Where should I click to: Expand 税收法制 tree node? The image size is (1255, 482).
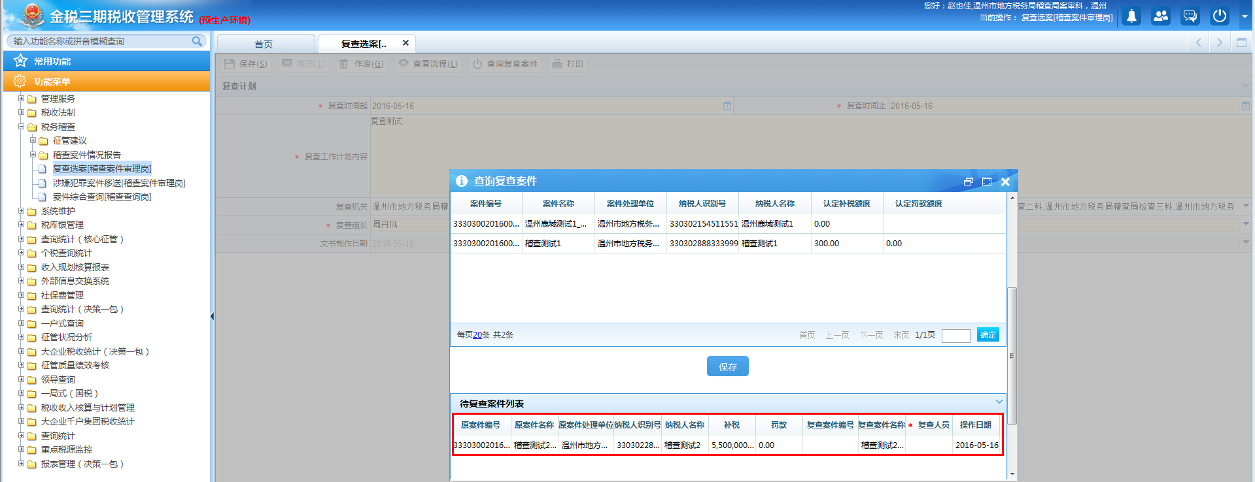[21, 112]
